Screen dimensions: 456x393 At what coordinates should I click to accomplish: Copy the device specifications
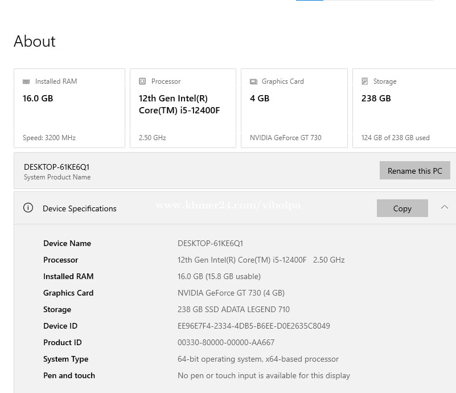[402, 208]
